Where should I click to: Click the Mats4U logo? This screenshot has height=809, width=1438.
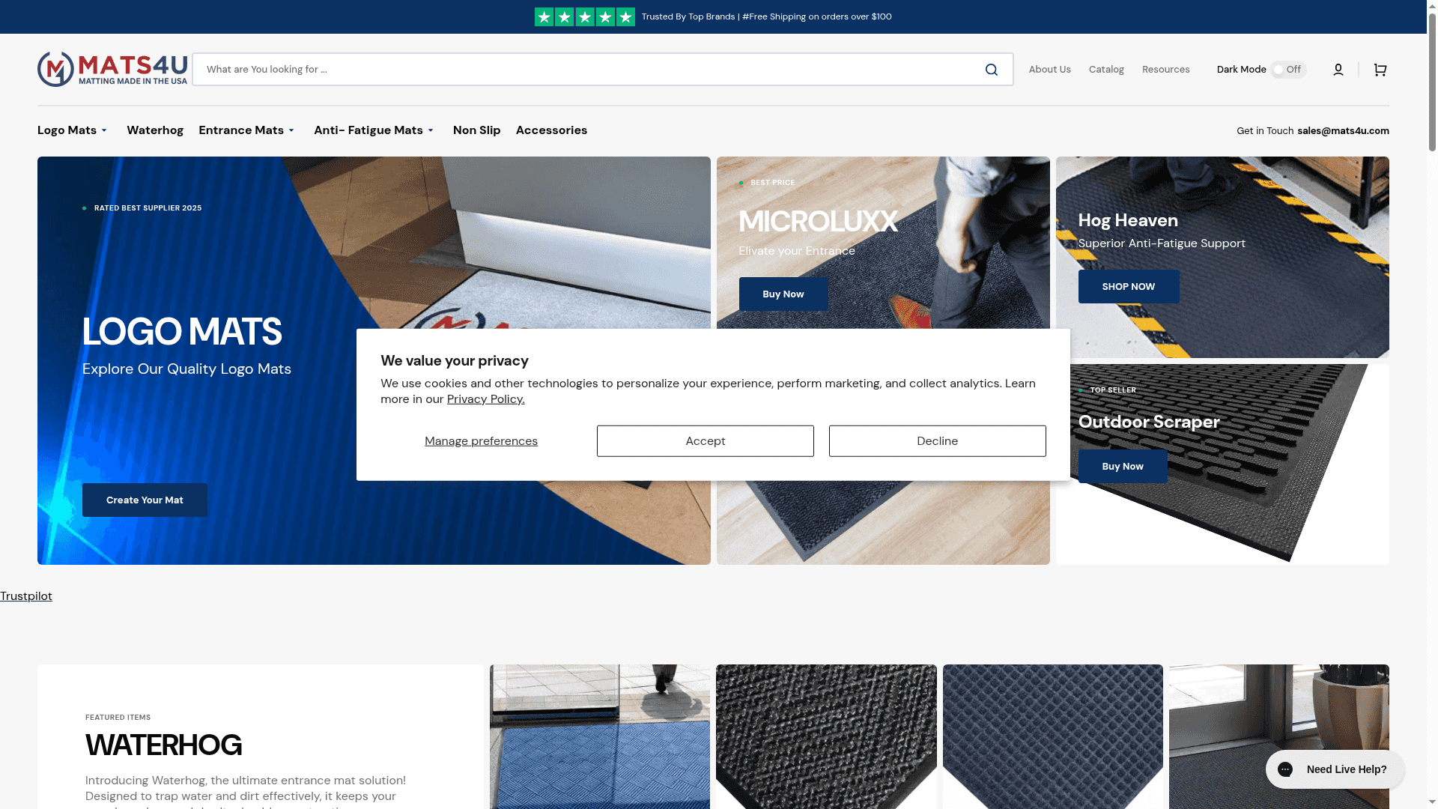pos(112,69)
